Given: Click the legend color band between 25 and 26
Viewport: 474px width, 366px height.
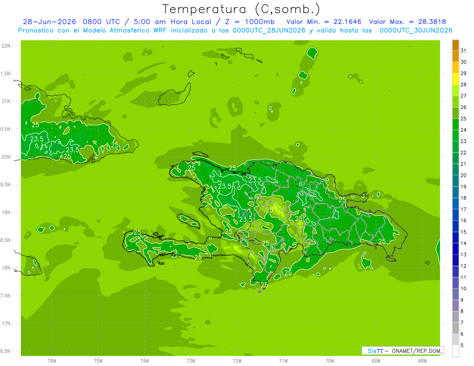Looking at the screenshot, I should [455, 113].
